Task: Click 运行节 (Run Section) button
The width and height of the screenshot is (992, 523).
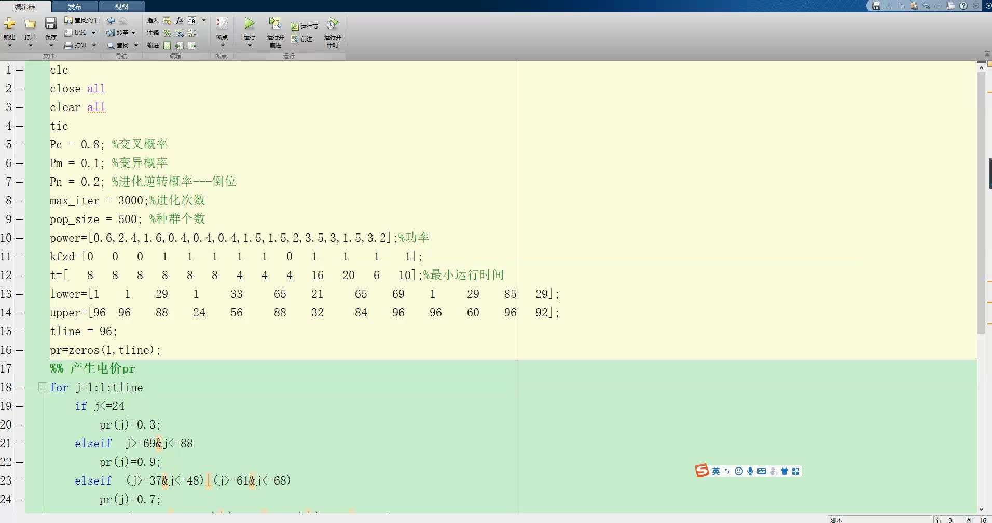Action: pos(304,26)
